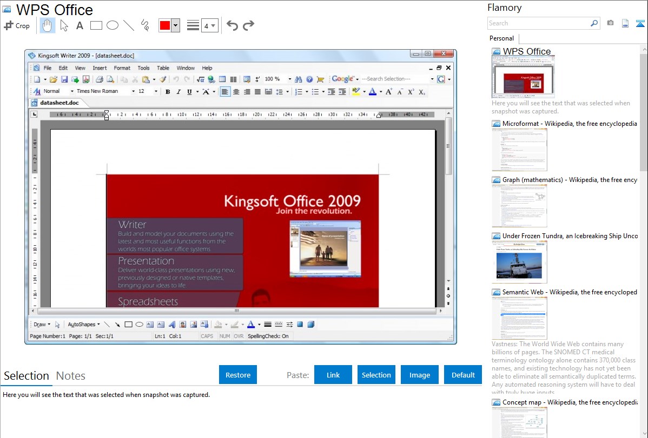Viewport: 648px width, 438px height.
Task: Select the Crop tool in Flamory toolbar
Action: pos(17,25)
